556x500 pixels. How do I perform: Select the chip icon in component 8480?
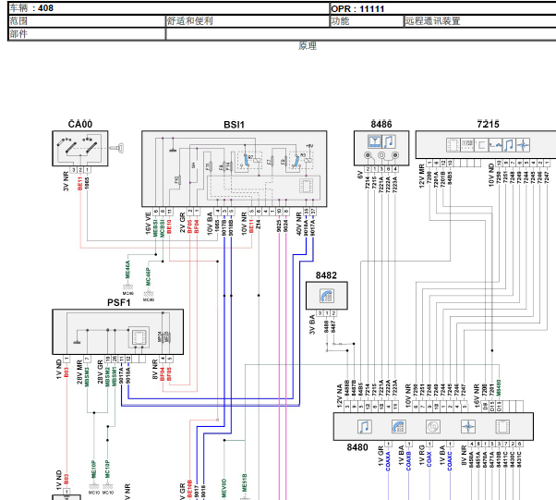click(x=502, y=427)
